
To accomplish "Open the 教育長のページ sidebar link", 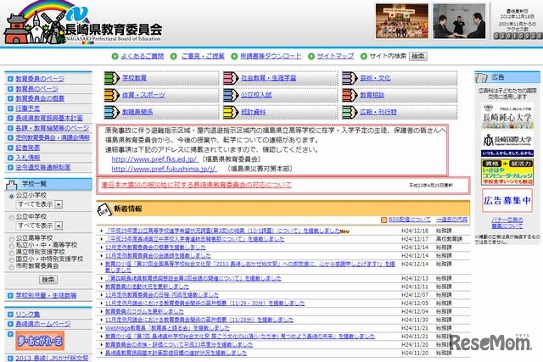I will pyautogui.click(x=37, y=89).
